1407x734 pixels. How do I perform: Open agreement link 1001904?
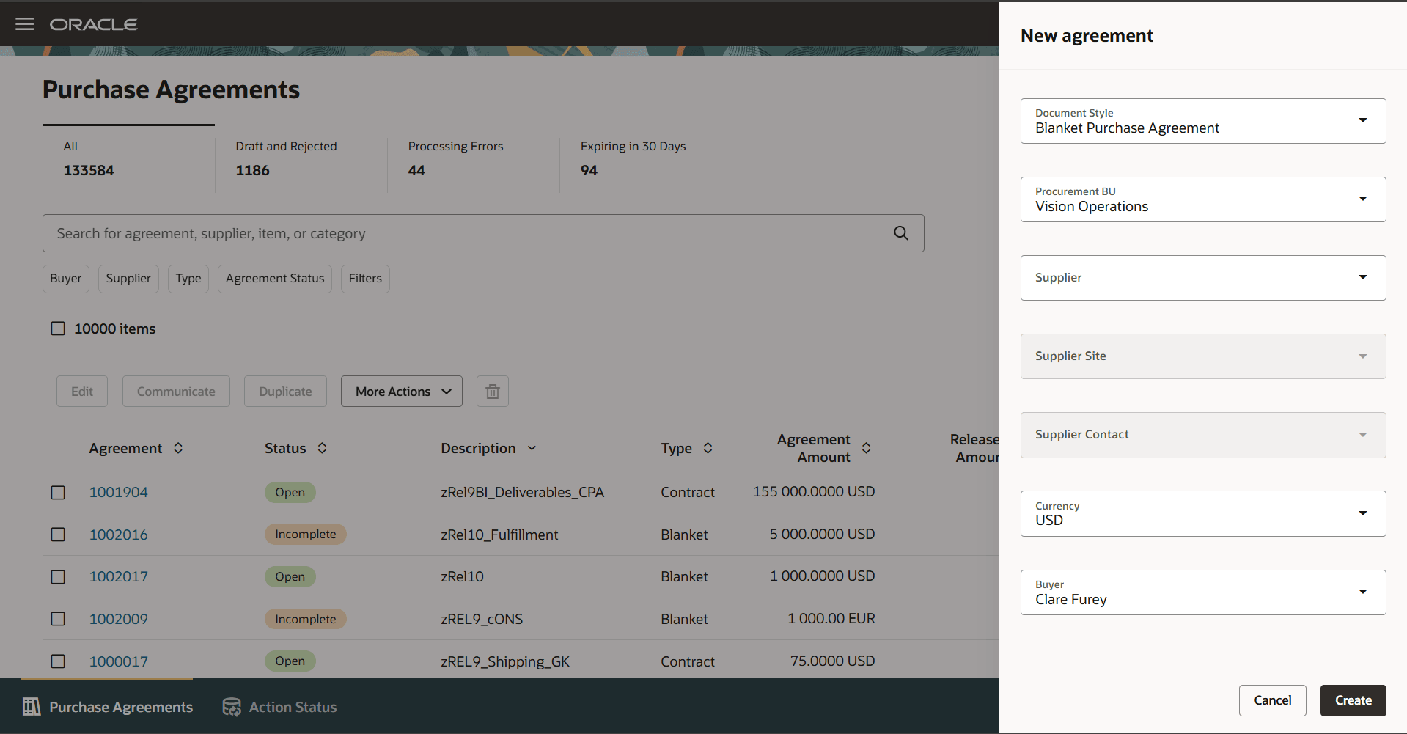119,493
